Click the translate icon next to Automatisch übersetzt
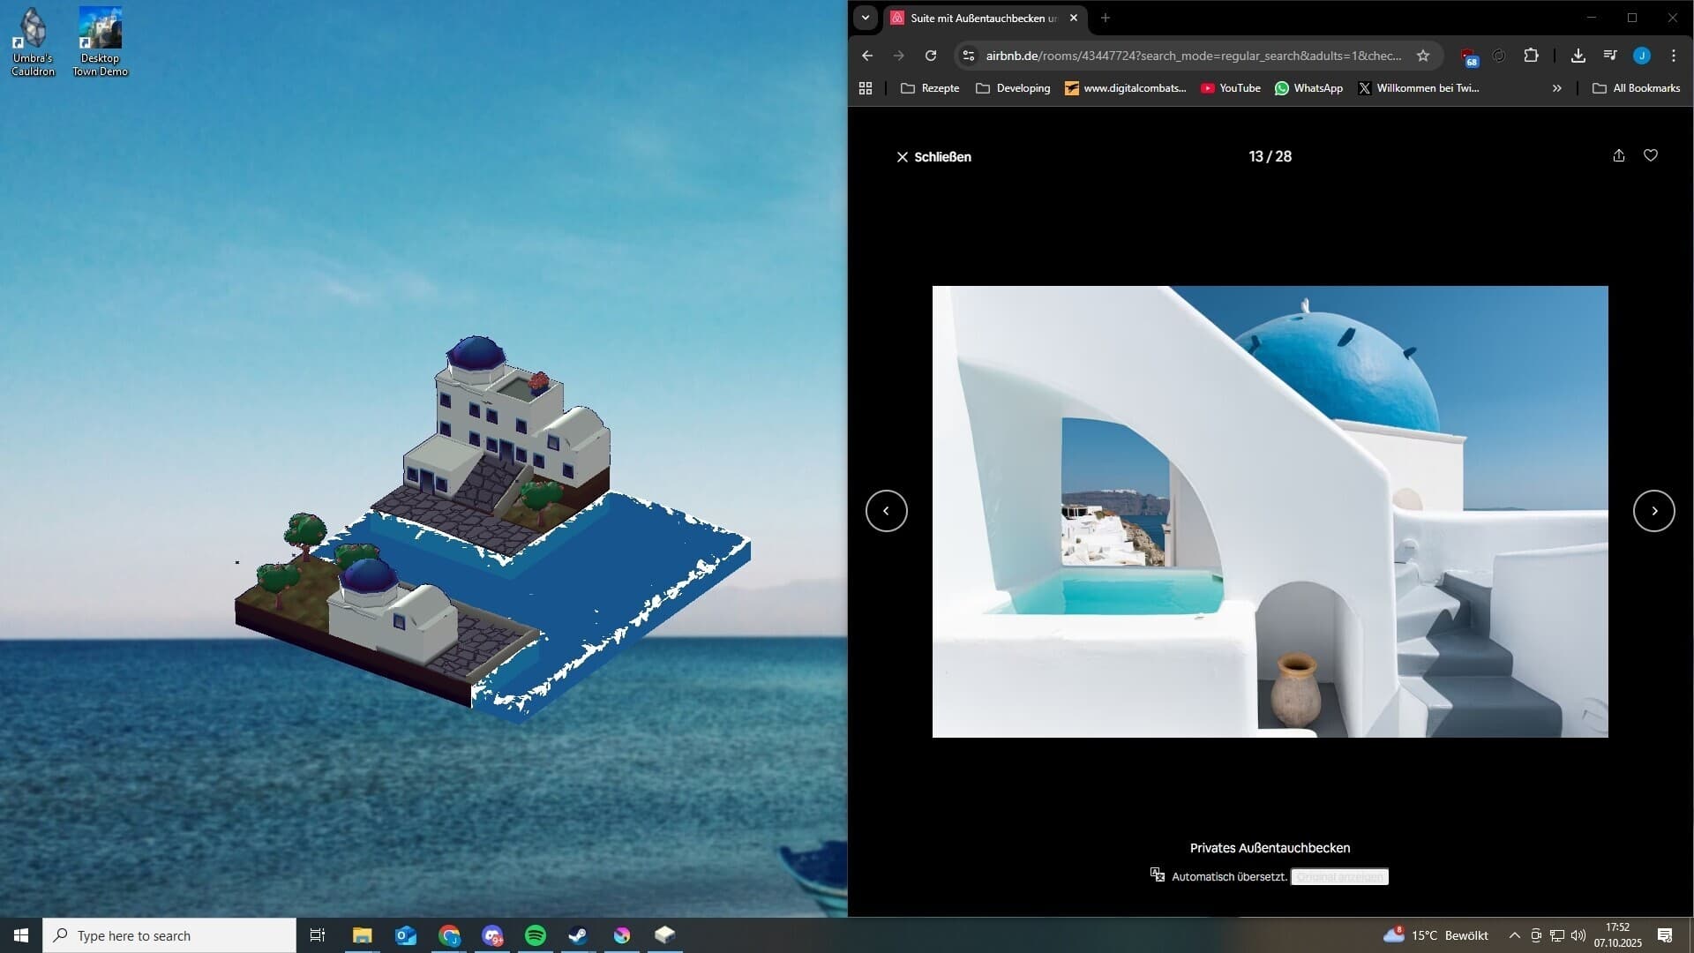The height and width of the screenshot is (953, 1694). (x=1157, y=874)
